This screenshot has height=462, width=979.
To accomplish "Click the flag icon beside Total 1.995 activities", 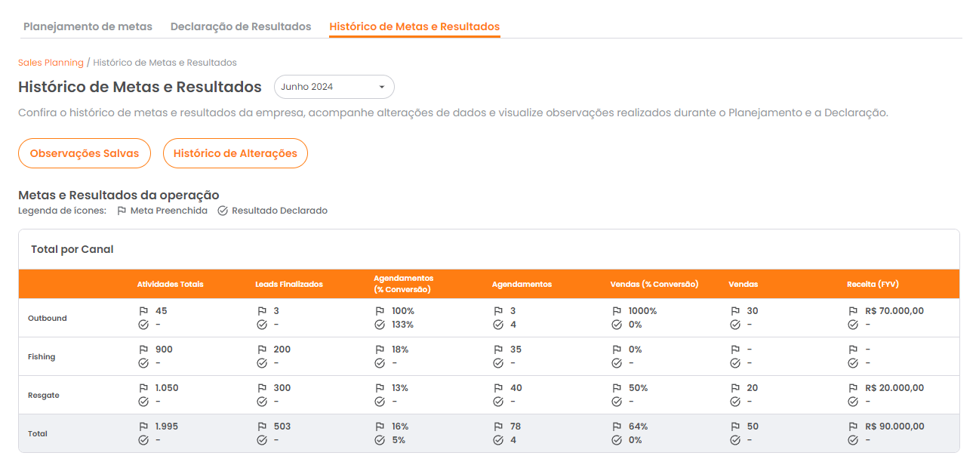I will [143, 427].
